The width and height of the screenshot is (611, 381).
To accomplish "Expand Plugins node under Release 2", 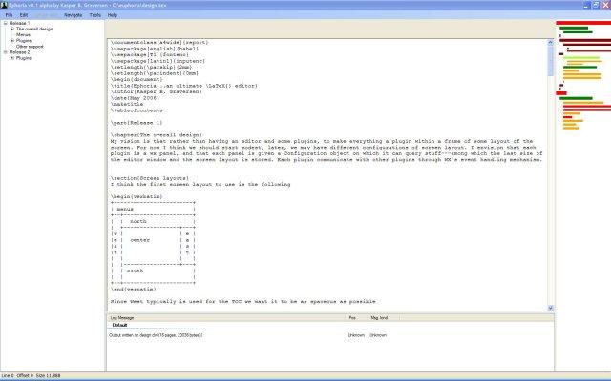I will click(12, 58).
